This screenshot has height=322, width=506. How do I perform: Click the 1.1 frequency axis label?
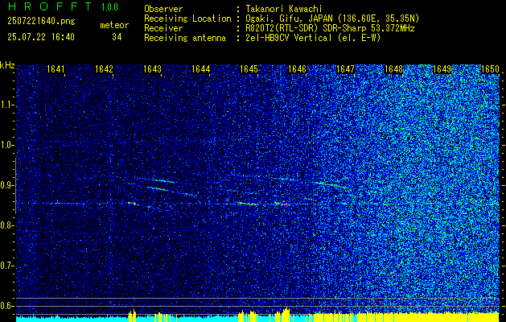[x=6, y=105]
